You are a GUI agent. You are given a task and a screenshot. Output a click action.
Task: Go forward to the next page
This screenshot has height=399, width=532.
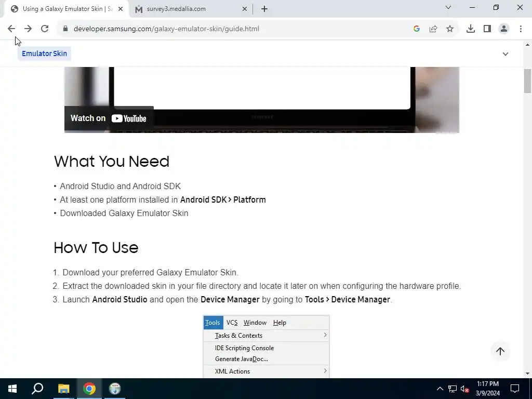[x=28, y=29]
